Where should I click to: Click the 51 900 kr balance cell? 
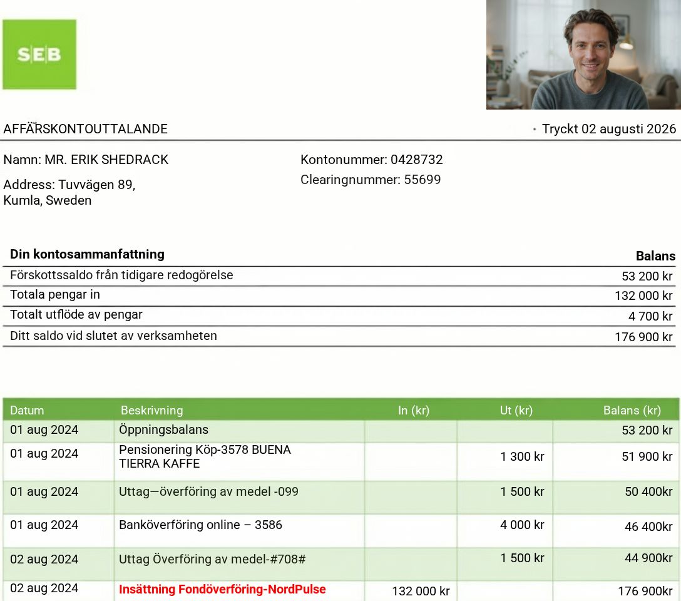(647, 457)
